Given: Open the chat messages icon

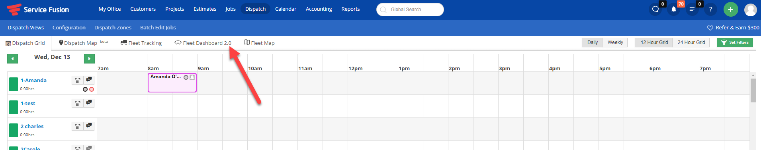Looking at the screenshot, I should (x=655, y=9).
